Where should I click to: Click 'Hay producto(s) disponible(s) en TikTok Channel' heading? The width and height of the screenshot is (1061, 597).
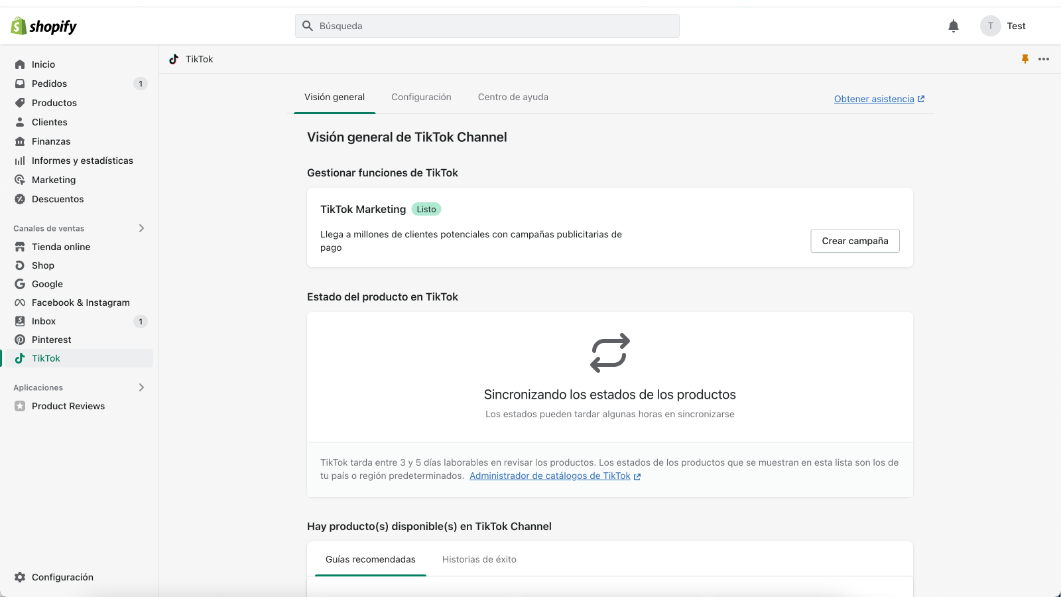coord(429,526)
